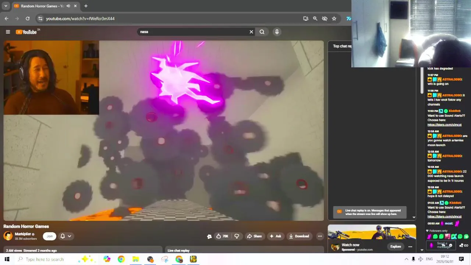
Task: Open the zoom magnifier in address bar
Action: pyautogui.click(x=315, y=18)
